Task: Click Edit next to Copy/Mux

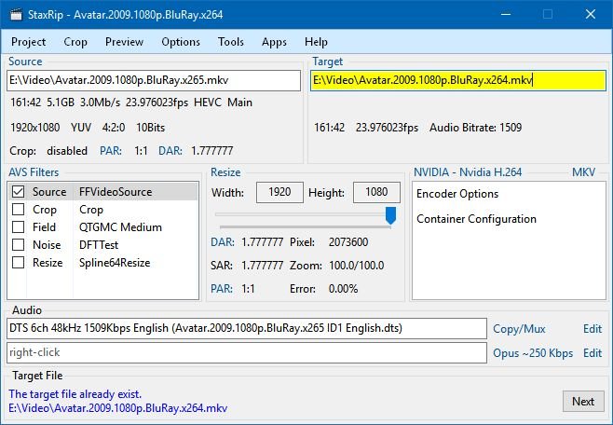Action: (x=593, y=329)
